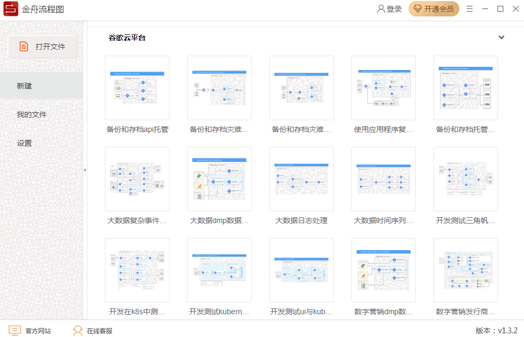This screenshot has height=337, width=524.
Task: Click the 金舟流程图 app logo icon
Action: click(11, 9)
